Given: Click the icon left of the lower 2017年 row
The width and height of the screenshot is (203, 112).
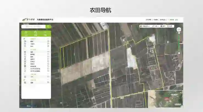Looking at the screenshot, I should click(x=25, y=71).
